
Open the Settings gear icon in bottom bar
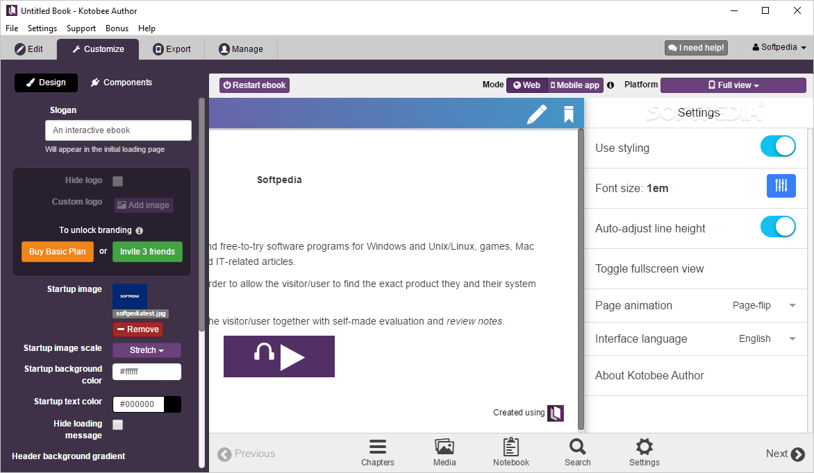point(645,453)
